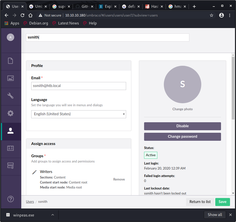Open the winpeas.exe download options chevron

[53, 215]
